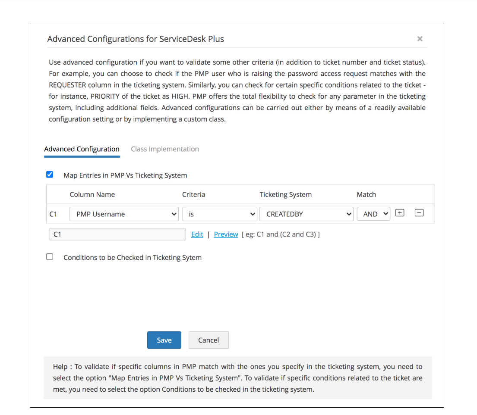Viewport: 477px width, 415px height.
Task: Switch to the Class Implementation tab
Action: point(165,149)
